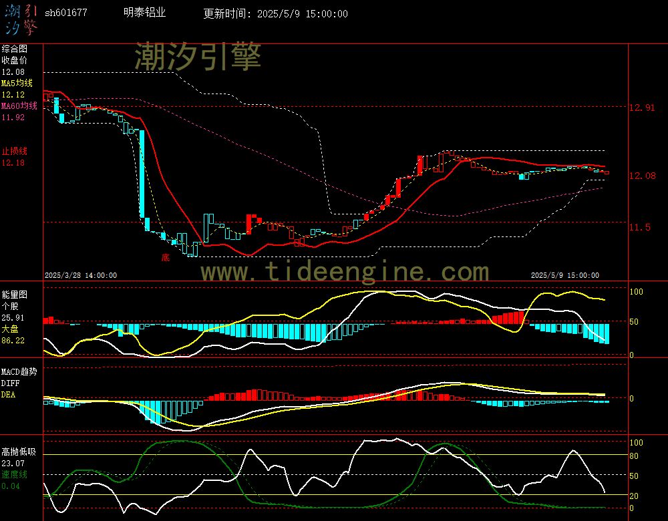Click the stock code sh601677

pyautogui.click(x=66, y=13)
